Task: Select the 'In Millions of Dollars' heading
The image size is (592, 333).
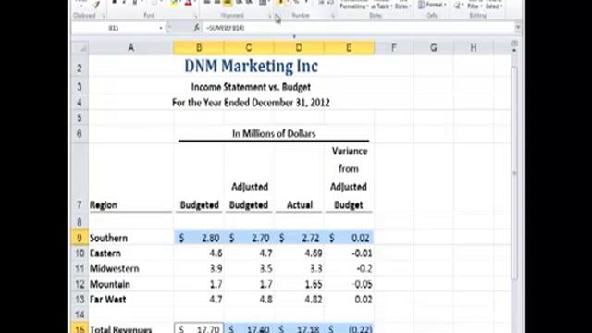Action: tap(274, 133)
